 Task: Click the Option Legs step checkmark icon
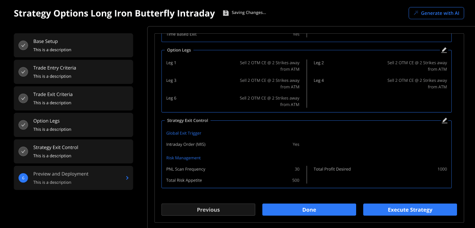coord(23,125)
